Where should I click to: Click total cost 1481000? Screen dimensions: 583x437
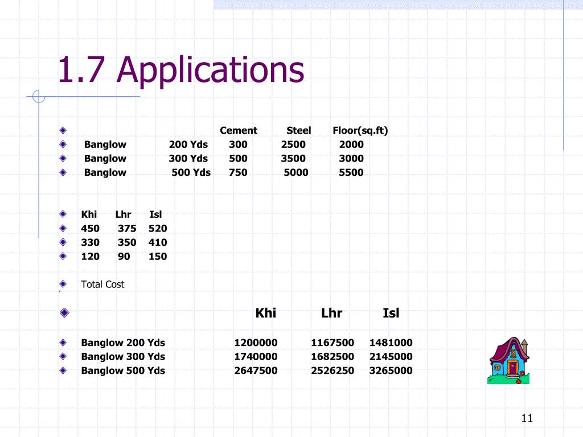point(391,343)
